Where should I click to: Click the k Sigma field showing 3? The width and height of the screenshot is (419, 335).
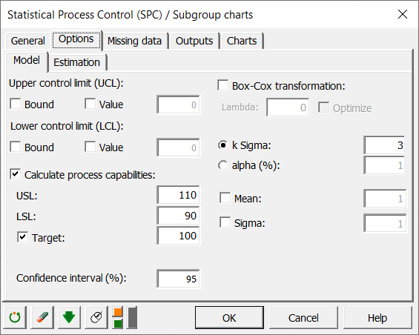(384, 145)
